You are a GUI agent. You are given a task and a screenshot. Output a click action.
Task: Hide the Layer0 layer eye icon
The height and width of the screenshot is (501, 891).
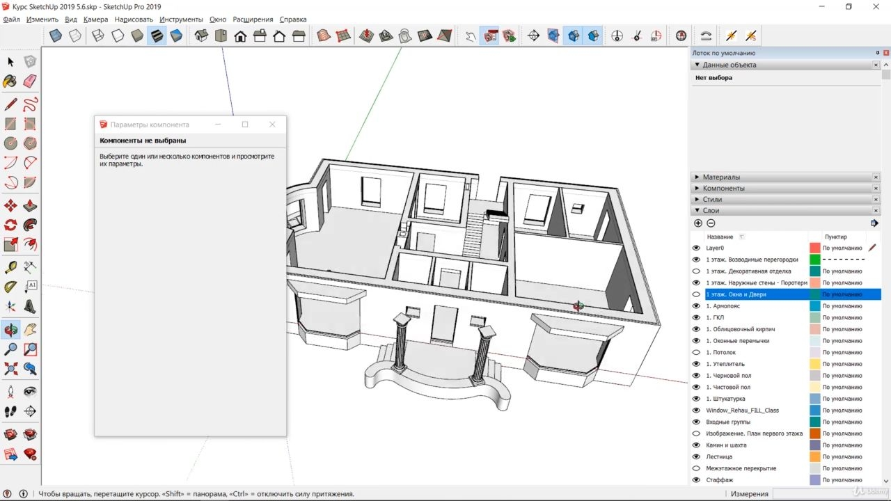tap(696, 248)
